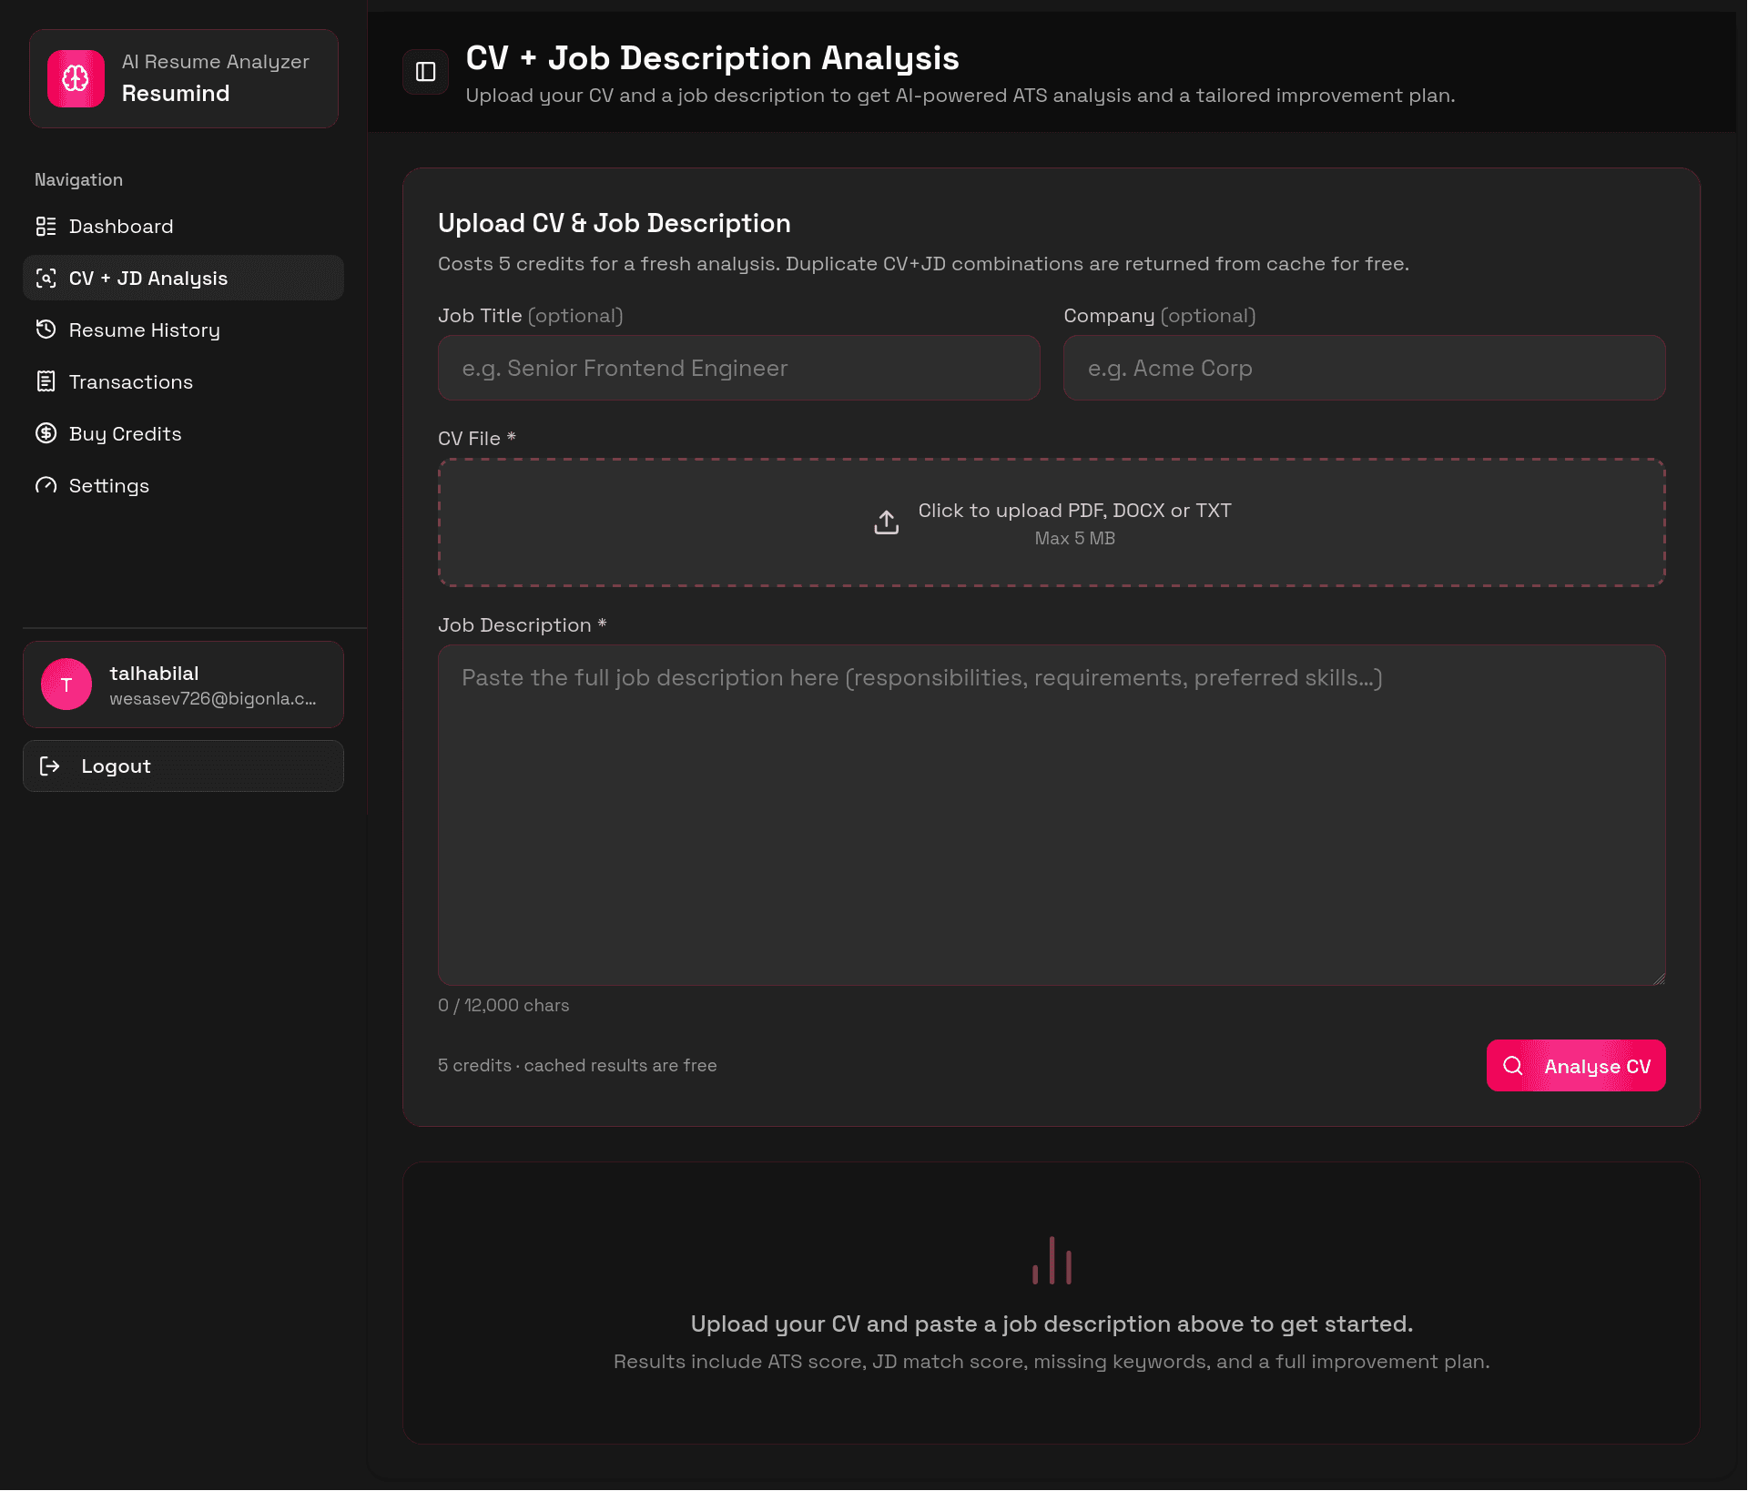Click the talhabilal avatar circle

point(66,685)
